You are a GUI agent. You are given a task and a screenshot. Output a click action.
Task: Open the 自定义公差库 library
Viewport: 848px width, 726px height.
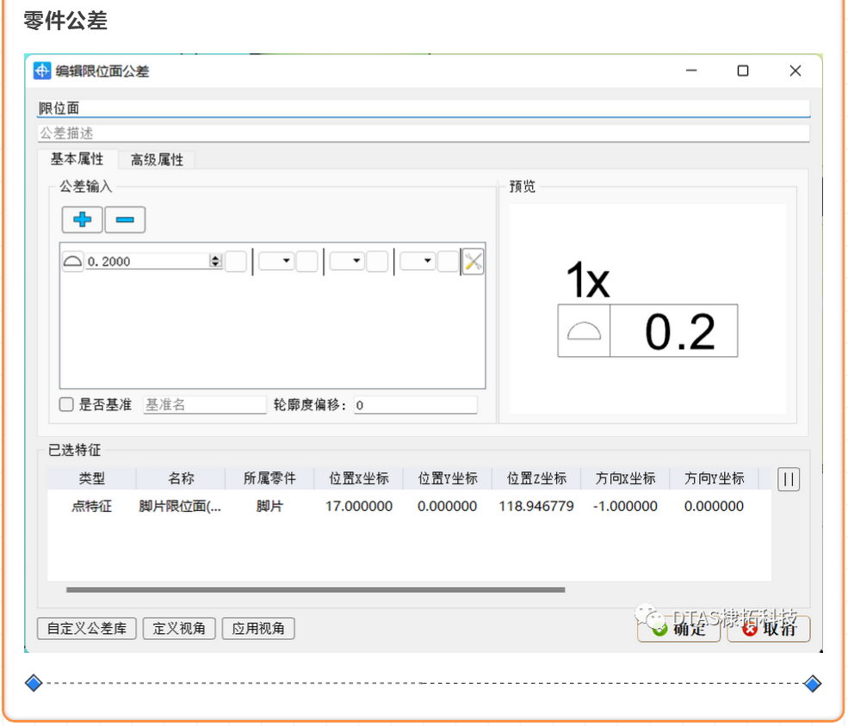click(x=86, y=629)
